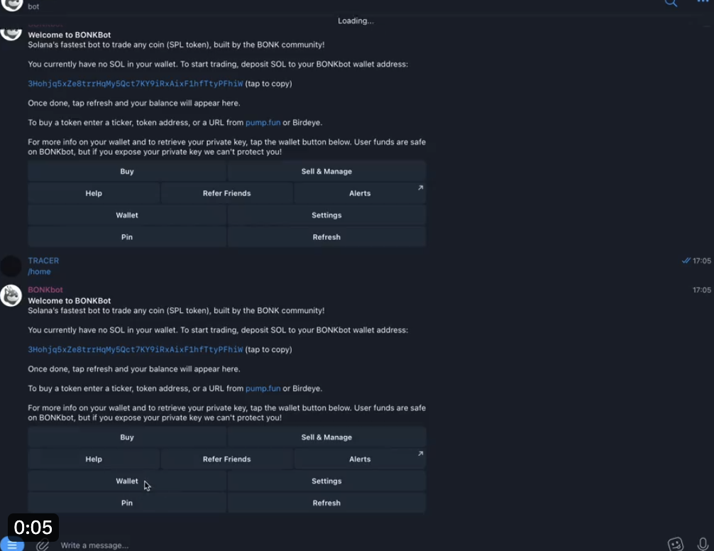Image resolution: width=714 pixels, height=551 pixels.
Task: Click the BONKbot avatar next to latest message
Action: (x=11, y=295)
